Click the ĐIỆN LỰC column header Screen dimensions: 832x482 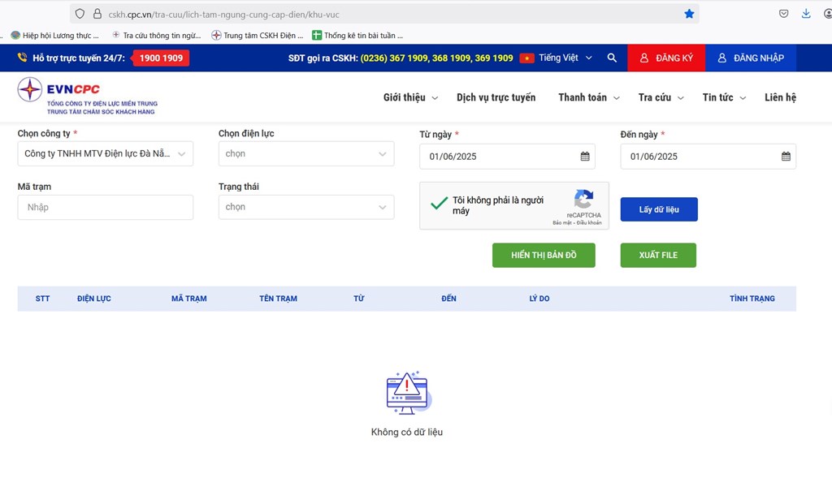click(94, 299)
